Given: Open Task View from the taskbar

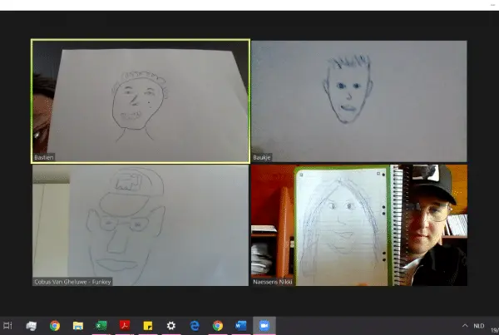Looking at the screenshot, I should [x=8, y=326].
